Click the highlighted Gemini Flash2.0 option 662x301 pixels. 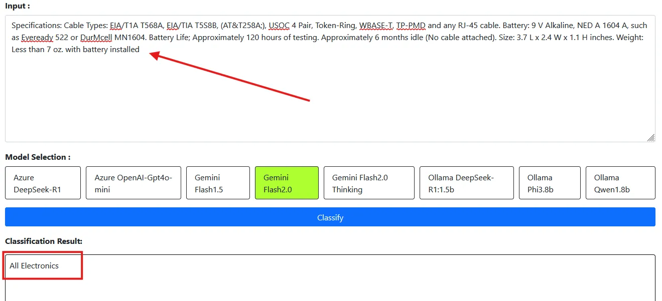[x=287, y=183]
